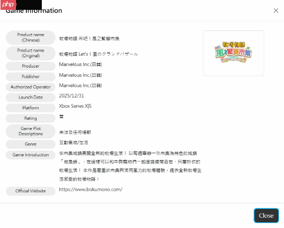Click the Product name (Chinese) label
284x228 pixels.
click(30, 38)
